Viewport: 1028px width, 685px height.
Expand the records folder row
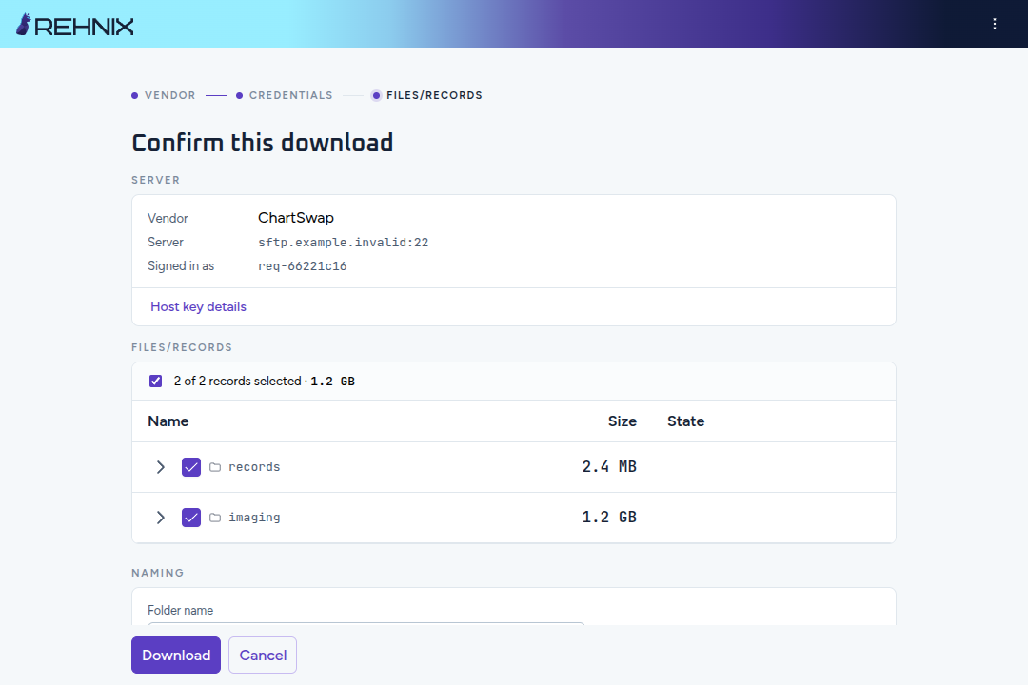click(x=161, y=467)
